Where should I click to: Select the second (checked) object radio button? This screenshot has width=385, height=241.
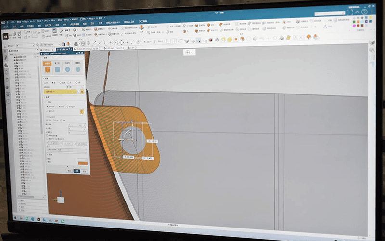pyautogui.click(x=52, y=83)
